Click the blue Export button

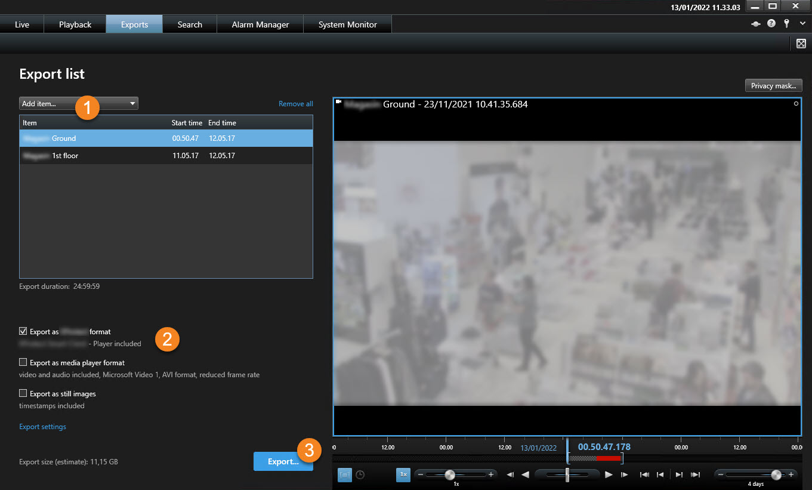[x=283, y=461]
